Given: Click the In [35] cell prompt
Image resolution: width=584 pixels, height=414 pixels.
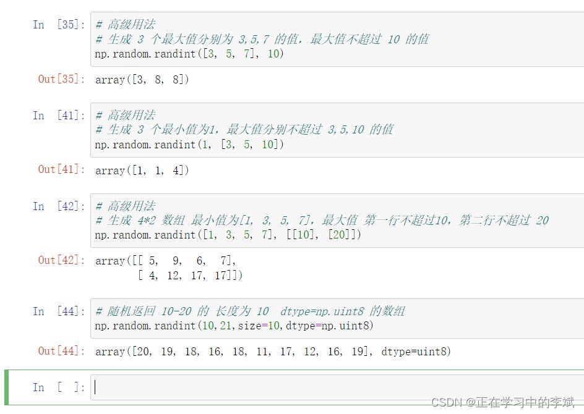Looking at the screenshot, I should 59,25.
